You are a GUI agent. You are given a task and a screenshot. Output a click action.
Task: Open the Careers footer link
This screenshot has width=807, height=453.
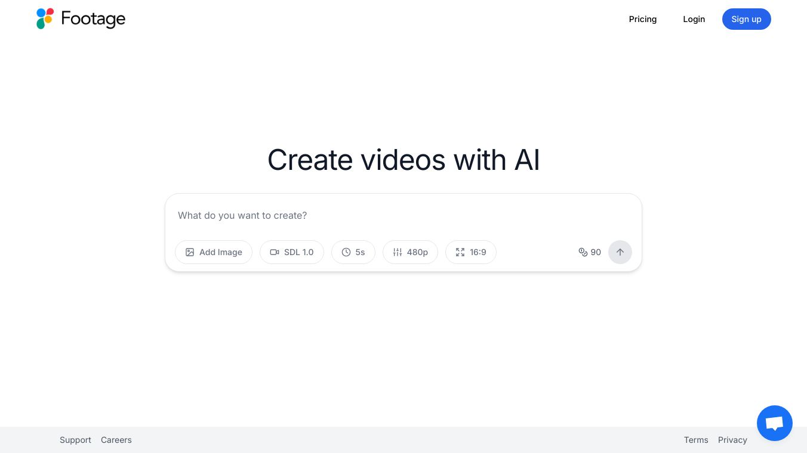pyautogui.click(x=116, y=440)
